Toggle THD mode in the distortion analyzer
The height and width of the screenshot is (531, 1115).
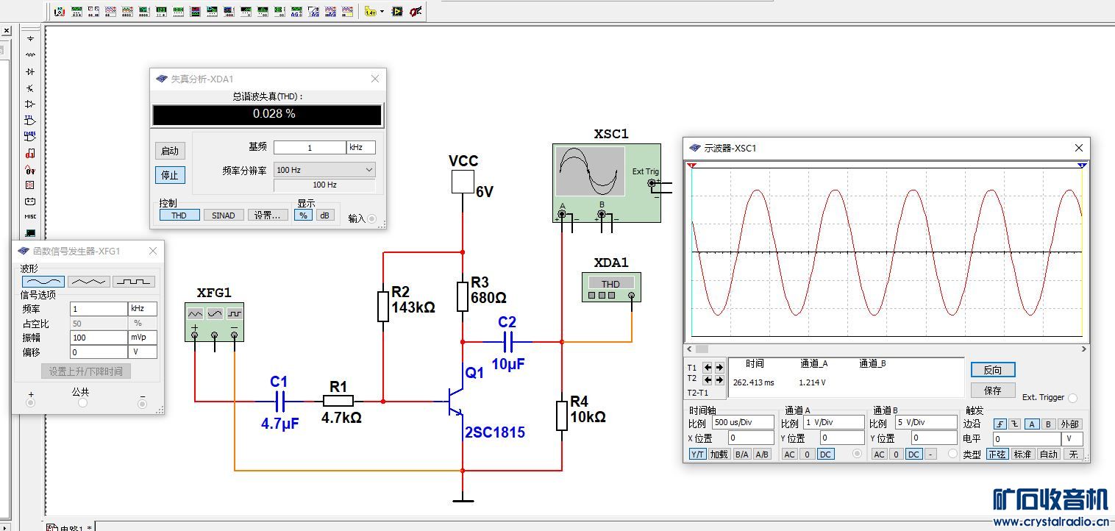[x=179, y=215]
